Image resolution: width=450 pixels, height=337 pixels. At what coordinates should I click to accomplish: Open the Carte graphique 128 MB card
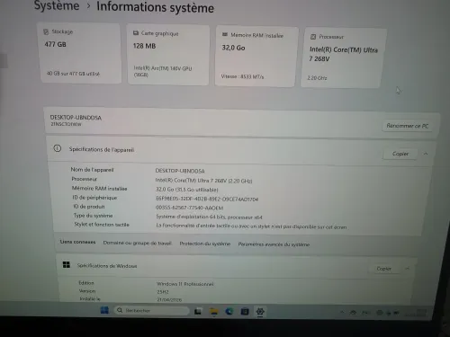coord(168,55)
